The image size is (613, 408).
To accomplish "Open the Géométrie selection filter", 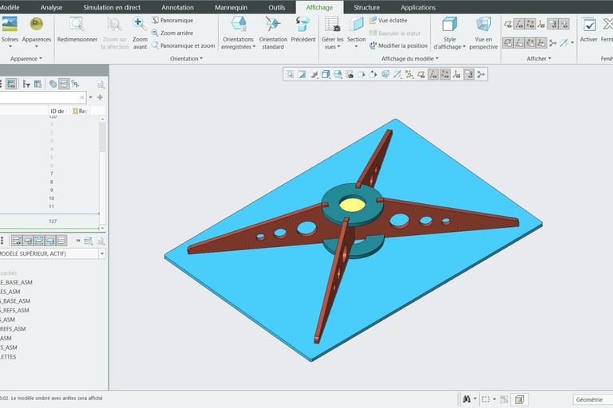I will pos(593,399).
